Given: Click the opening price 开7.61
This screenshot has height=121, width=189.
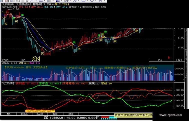Looking at the screenshot, I should [23, 7].
